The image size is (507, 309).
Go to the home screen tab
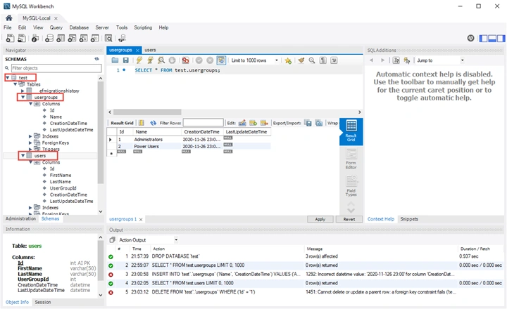coord(9,18)
